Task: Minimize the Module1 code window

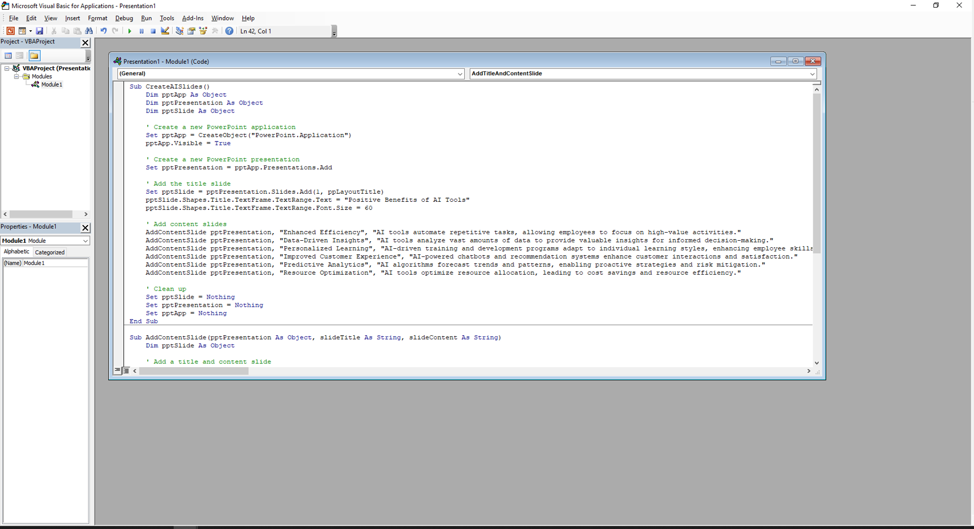Action: [x=778, y=61]
